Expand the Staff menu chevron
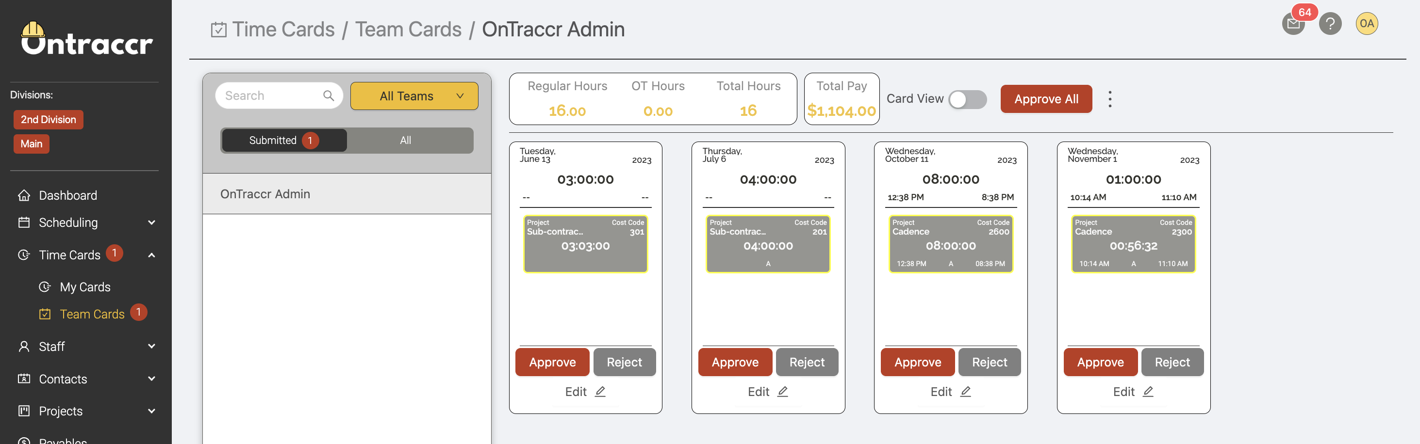Image resolution: width=1420 pixels, height=444 pixels. 151,347
